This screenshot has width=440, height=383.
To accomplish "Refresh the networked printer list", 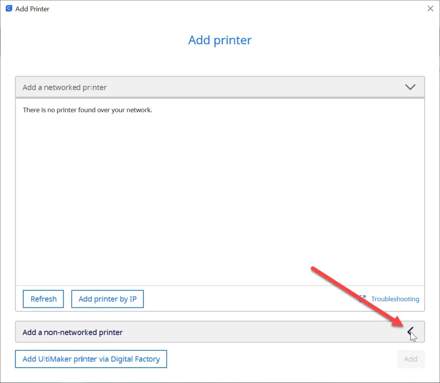I will 43,299.
